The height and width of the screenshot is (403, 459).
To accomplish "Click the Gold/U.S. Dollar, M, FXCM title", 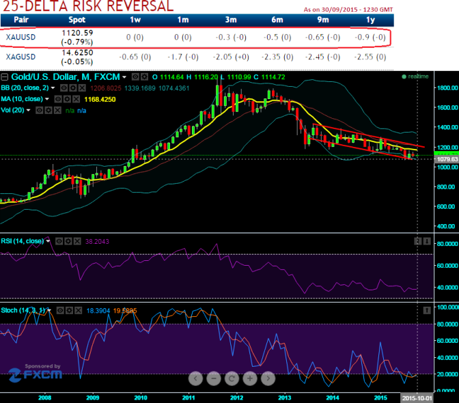I will 66,77.
